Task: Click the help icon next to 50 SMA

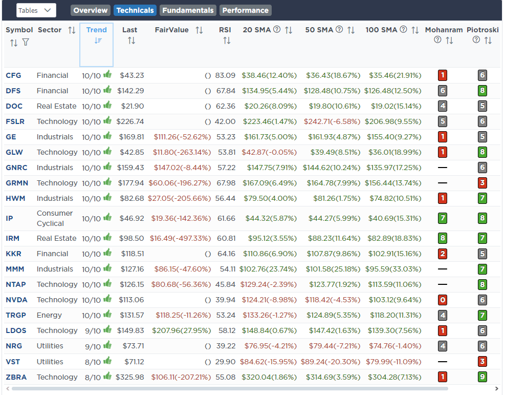Action: 339,30
